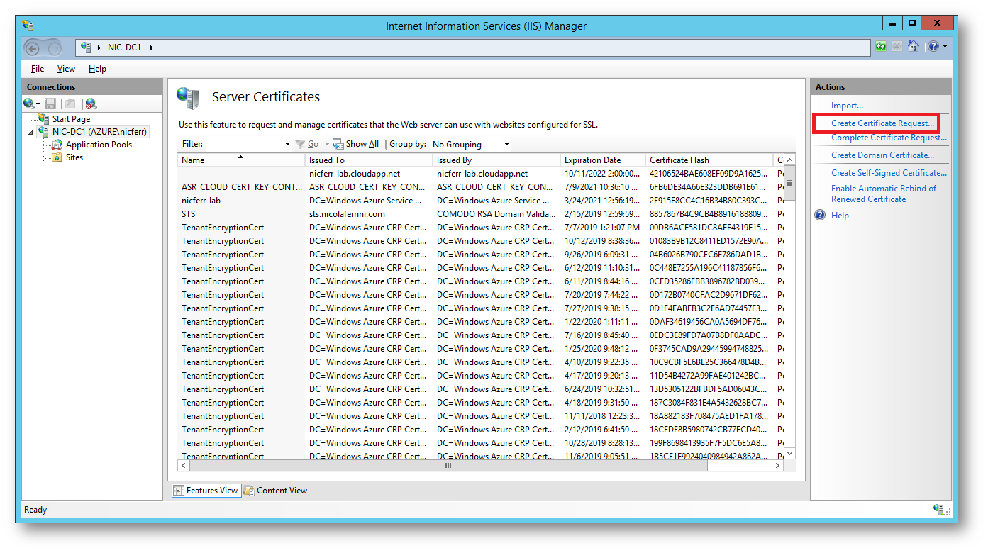The width and height of the screenshot is (988, 553).
Task: Open the Filter field dropdown arrow
Action: [x=287, y=145]
